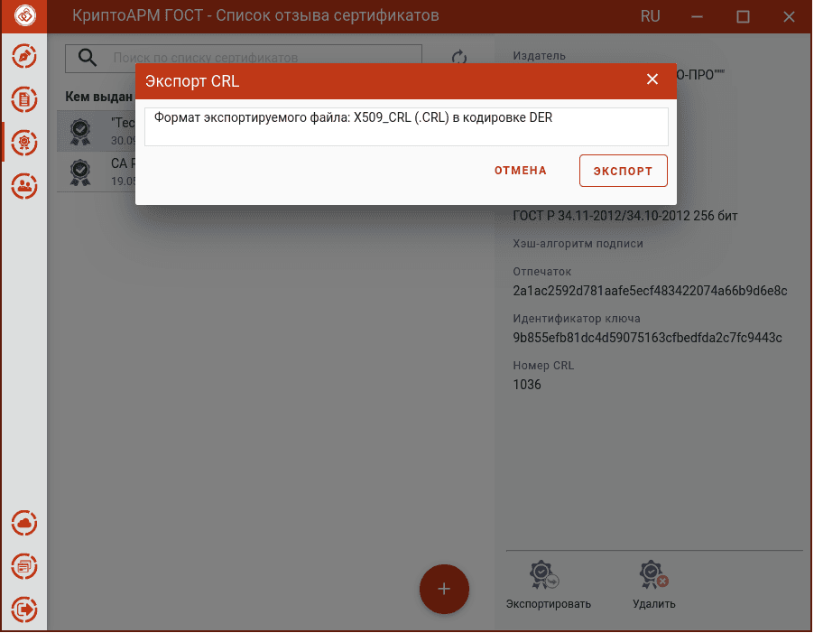Select the first CRL entry starting with "Тес
814x633 pixels.
(x=97, y=131)
